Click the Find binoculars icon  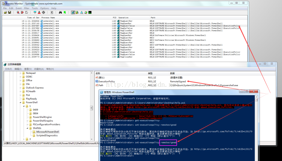tap(60, 12)
